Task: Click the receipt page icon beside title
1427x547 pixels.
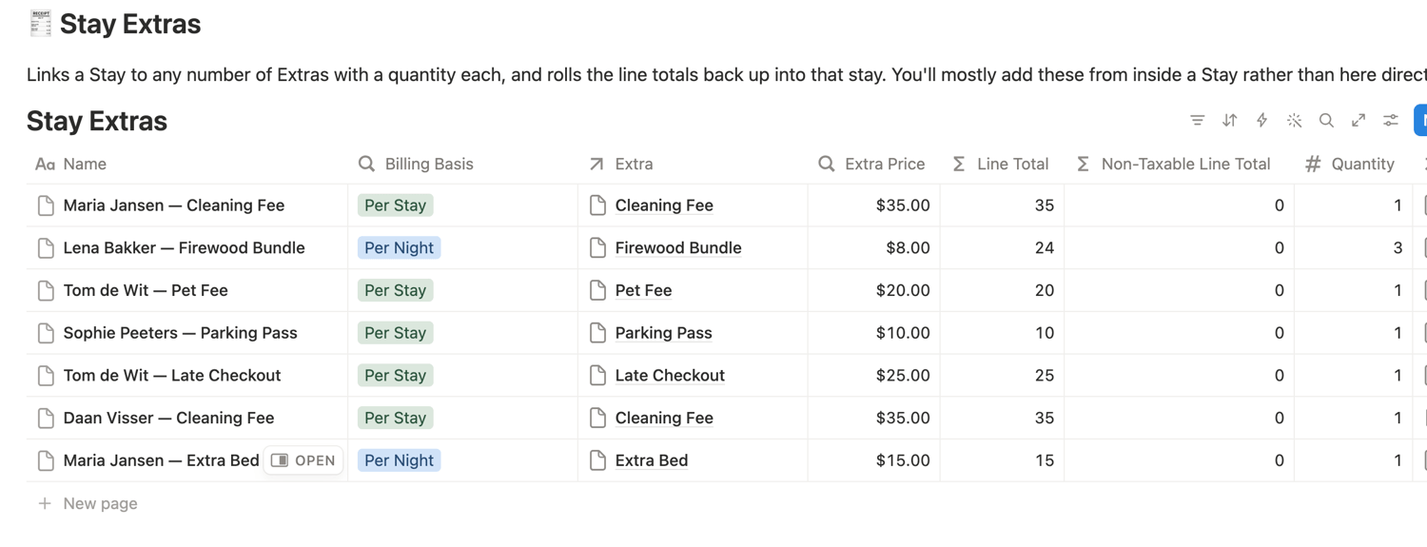Action: 40,24
